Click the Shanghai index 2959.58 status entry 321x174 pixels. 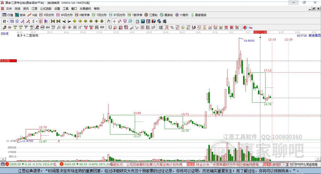31,164
